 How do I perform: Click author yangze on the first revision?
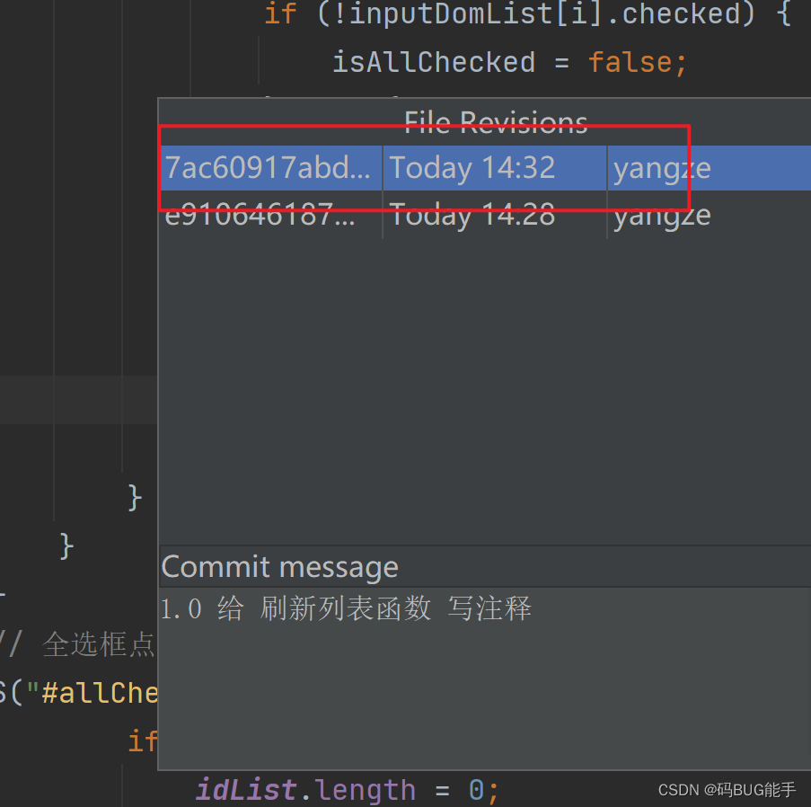661,168
